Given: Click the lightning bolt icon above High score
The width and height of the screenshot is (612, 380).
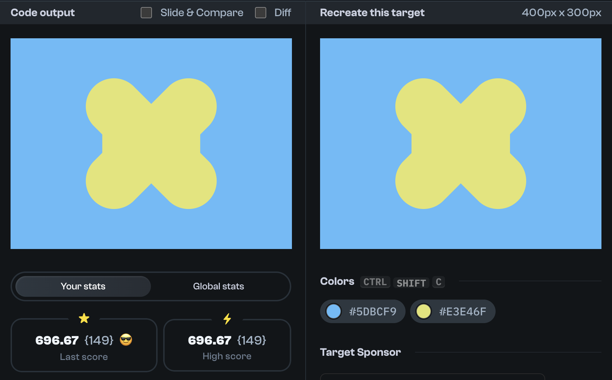Looking at the screenshot, I should click(x=227, y=319).
